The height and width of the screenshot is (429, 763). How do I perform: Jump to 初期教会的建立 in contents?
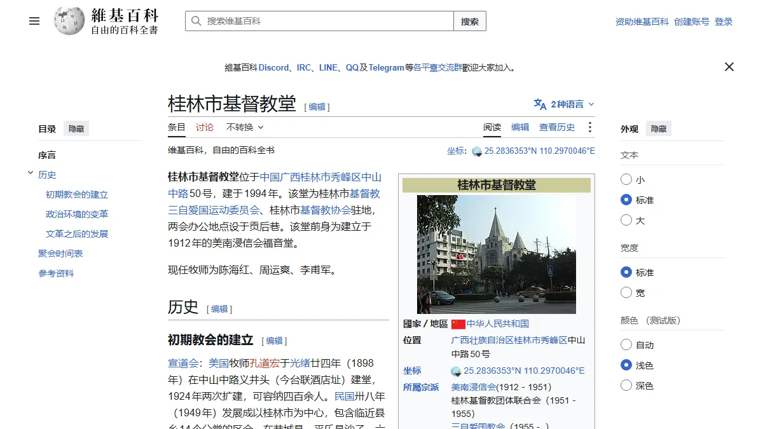pos(77,194)
